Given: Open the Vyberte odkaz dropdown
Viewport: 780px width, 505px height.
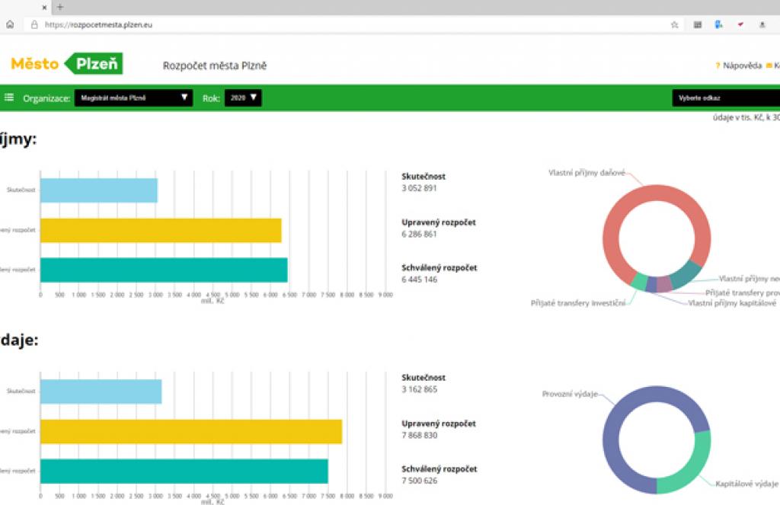Looking at the screenshot, I should (725, 98).
